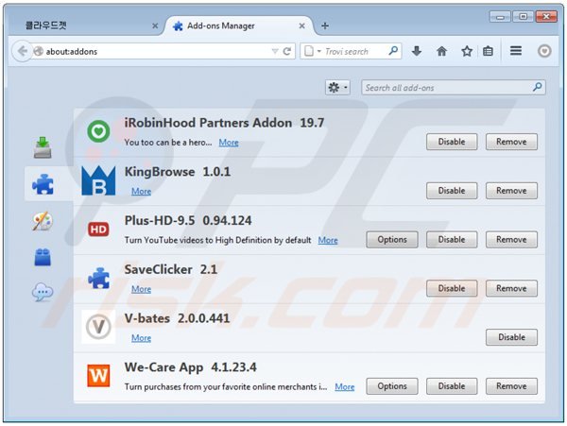Image resolution: width=567 pixels, height=426 pixels.
Task: Remove the SaveClicker extension
Action: pos(511,288)
